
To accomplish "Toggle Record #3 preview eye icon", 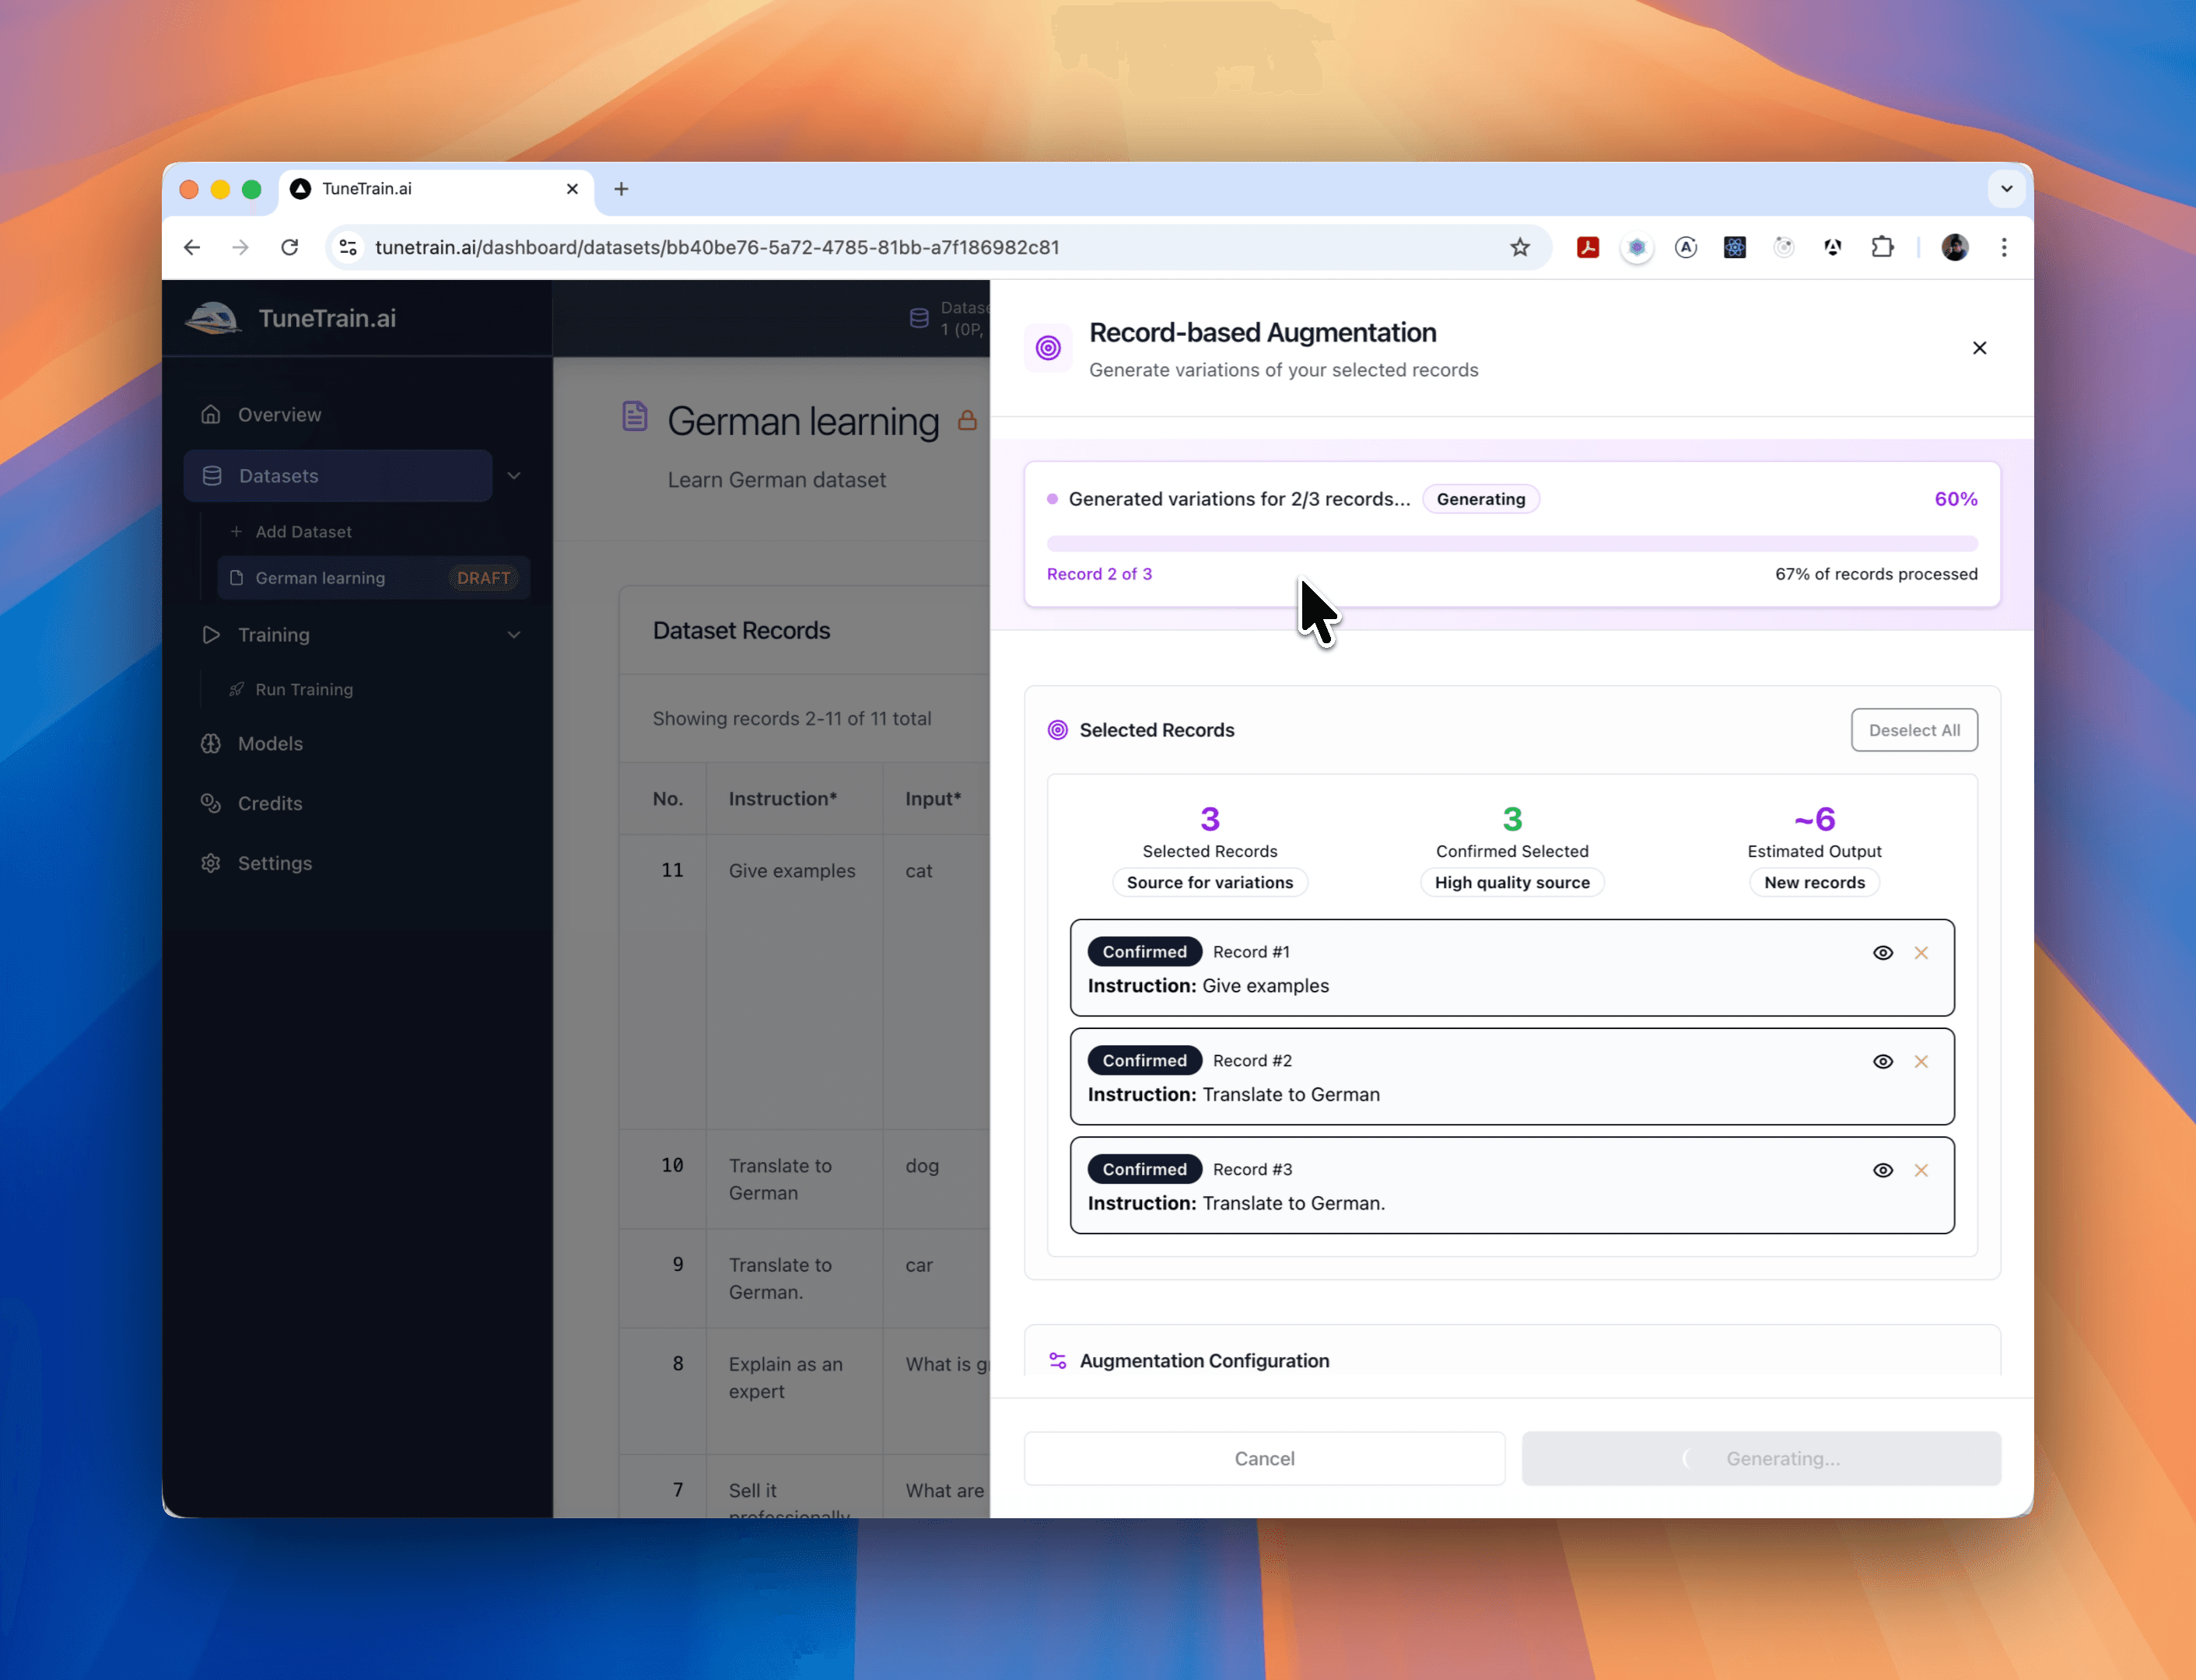I will pos(1883,1169).
